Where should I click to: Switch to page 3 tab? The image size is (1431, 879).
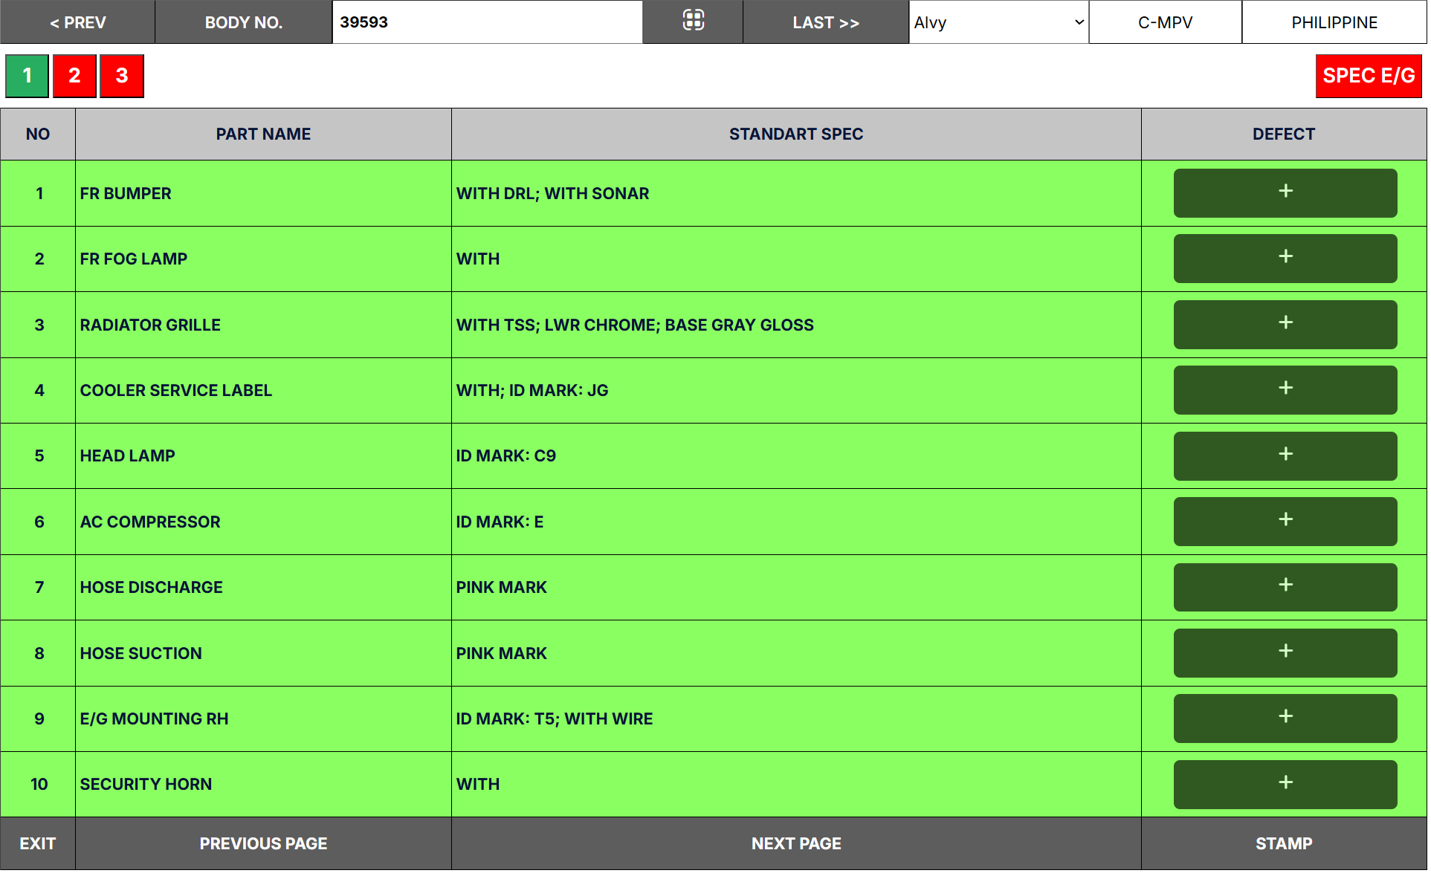(122, 76)
